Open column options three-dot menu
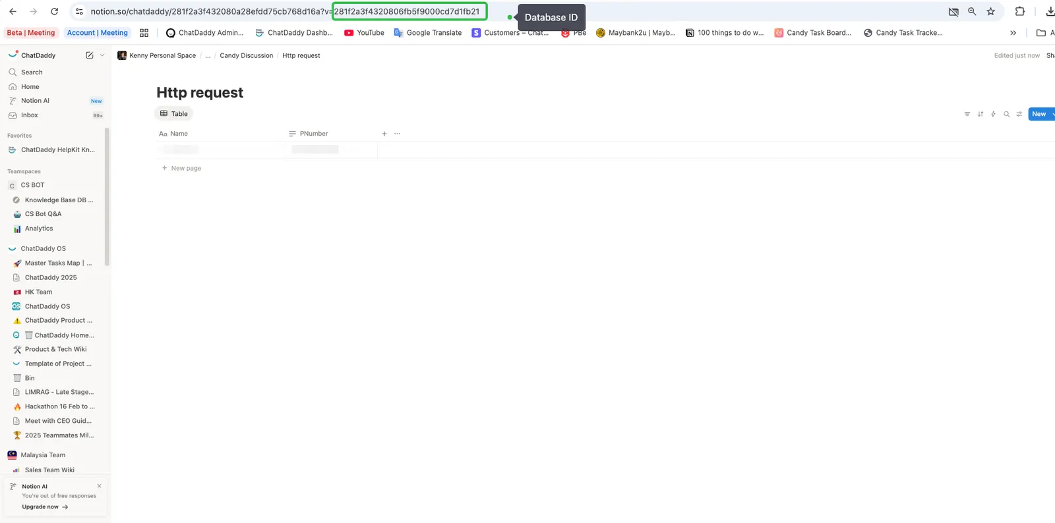This screenshot has height=523, width=1055. pos(397,134)
